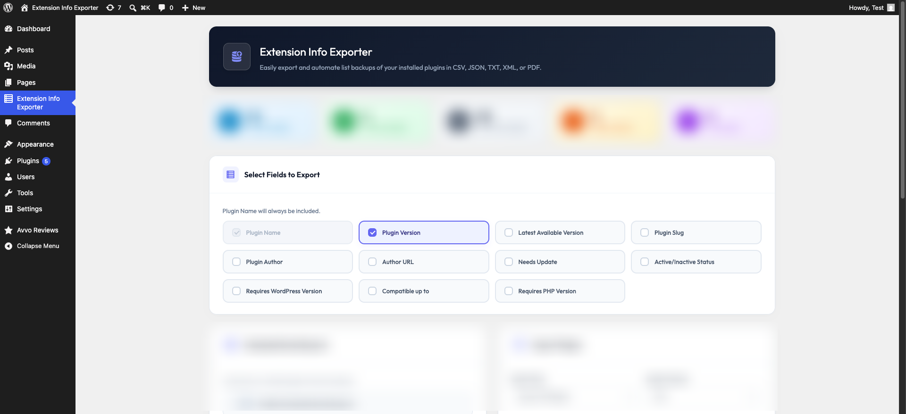The height and width of the screenshot is (414, 906).
Task: Click the plus New icon
Action: pyautogui.click(x=185, y=8)
